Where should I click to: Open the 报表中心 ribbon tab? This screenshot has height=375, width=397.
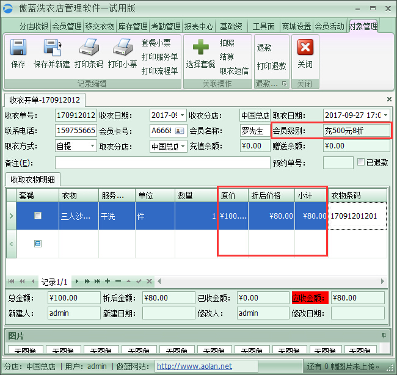pos(198,26)
